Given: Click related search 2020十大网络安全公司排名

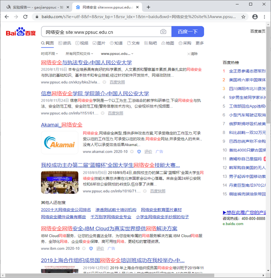Looking at the screenshot, I should (66, 210).
